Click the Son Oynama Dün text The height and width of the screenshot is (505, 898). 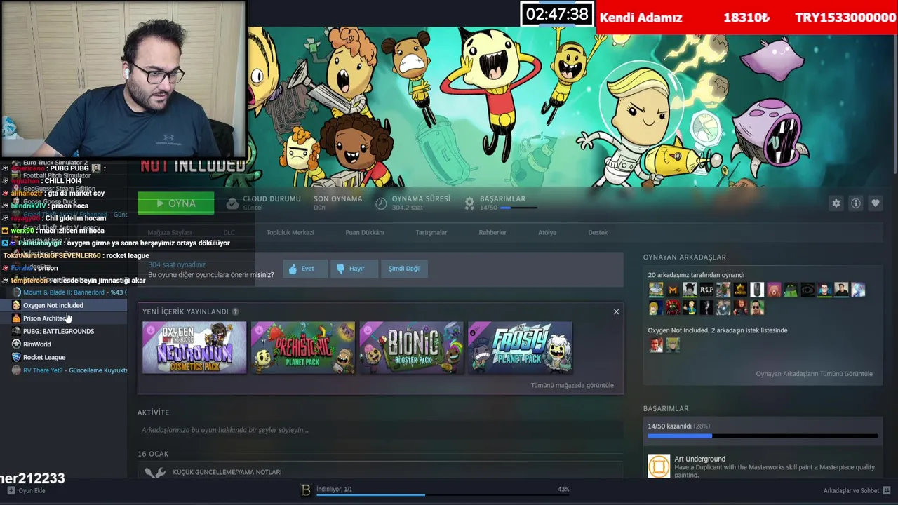(x=337, y=203)
